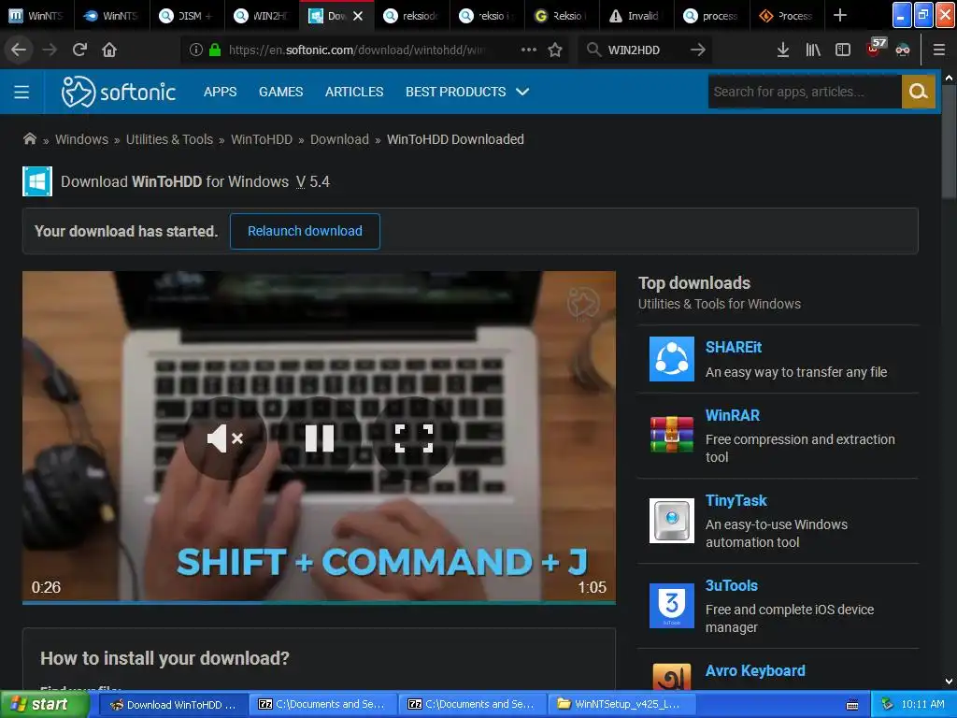Open Softonic hamburger side menu

coord(21,92)
